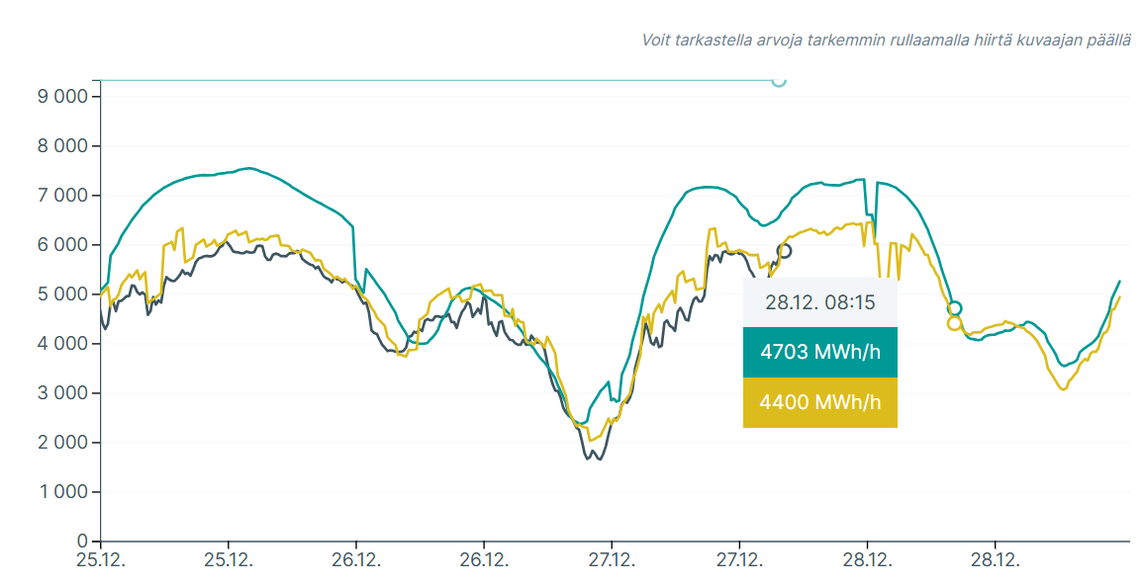Click the first 25.12. x-axis label

pyautogui.click(x=101, y=560)
